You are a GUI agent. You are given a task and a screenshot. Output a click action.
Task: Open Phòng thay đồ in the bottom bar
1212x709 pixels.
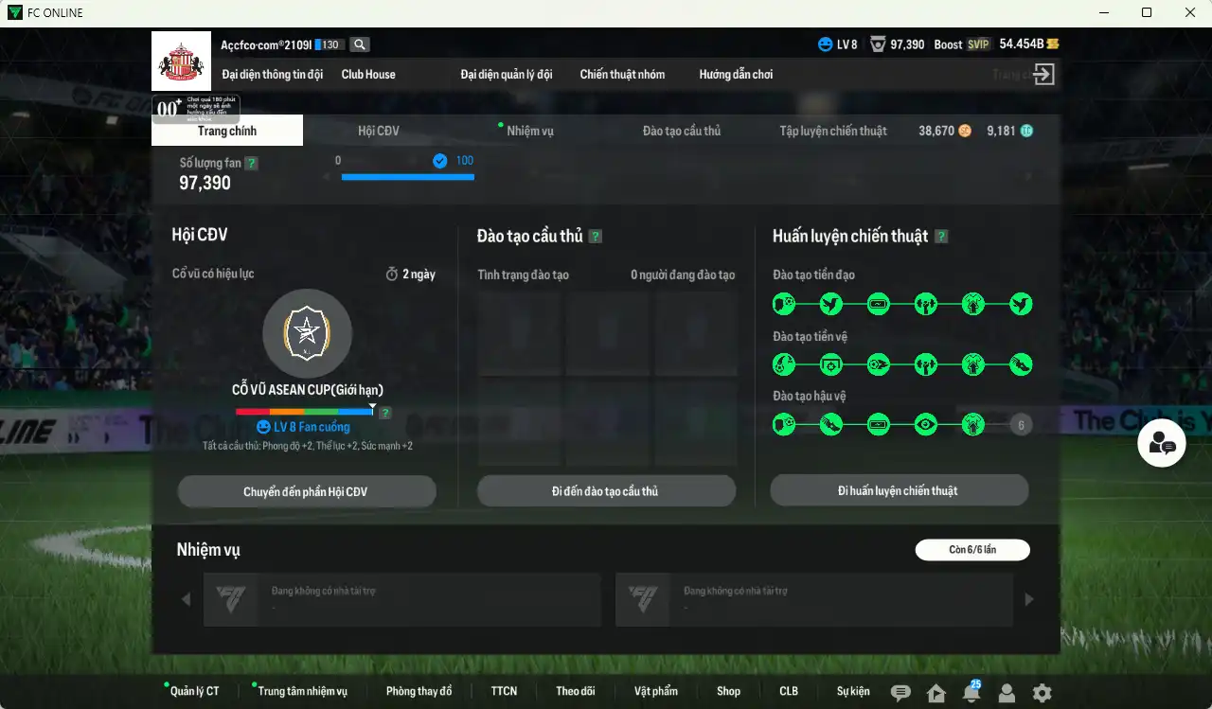(419, 691)
